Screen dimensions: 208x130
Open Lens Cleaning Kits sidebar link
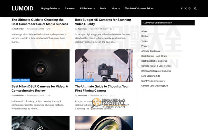point(151,76)
